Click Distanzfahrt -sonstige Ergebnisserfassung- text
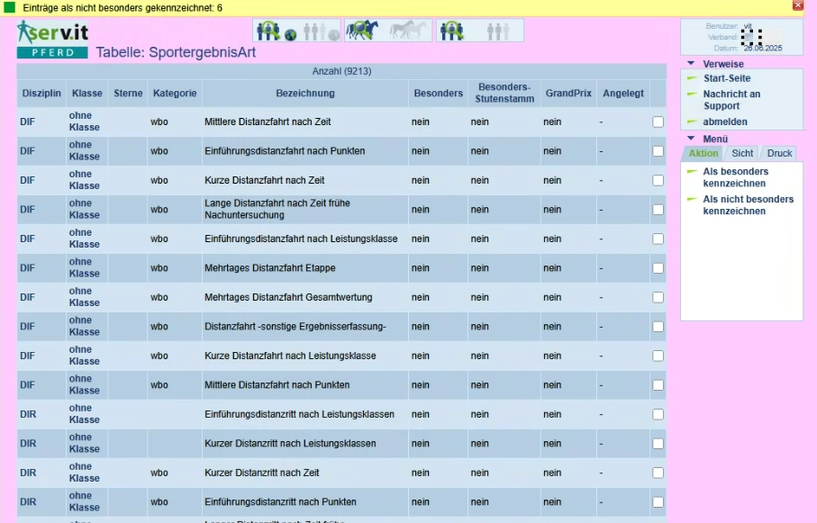This screenshot has width=817, height=523. coord(295,326)
